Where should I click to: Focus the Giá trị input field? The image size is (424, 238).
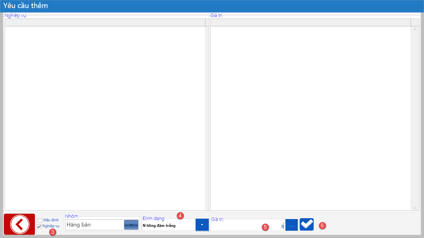pyautogui.click(x=248, y=225)
